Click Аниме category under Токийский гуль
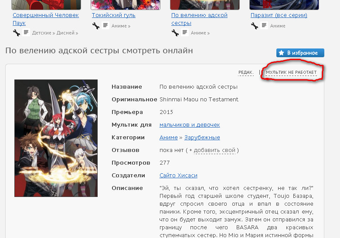 tap(119, 26)
